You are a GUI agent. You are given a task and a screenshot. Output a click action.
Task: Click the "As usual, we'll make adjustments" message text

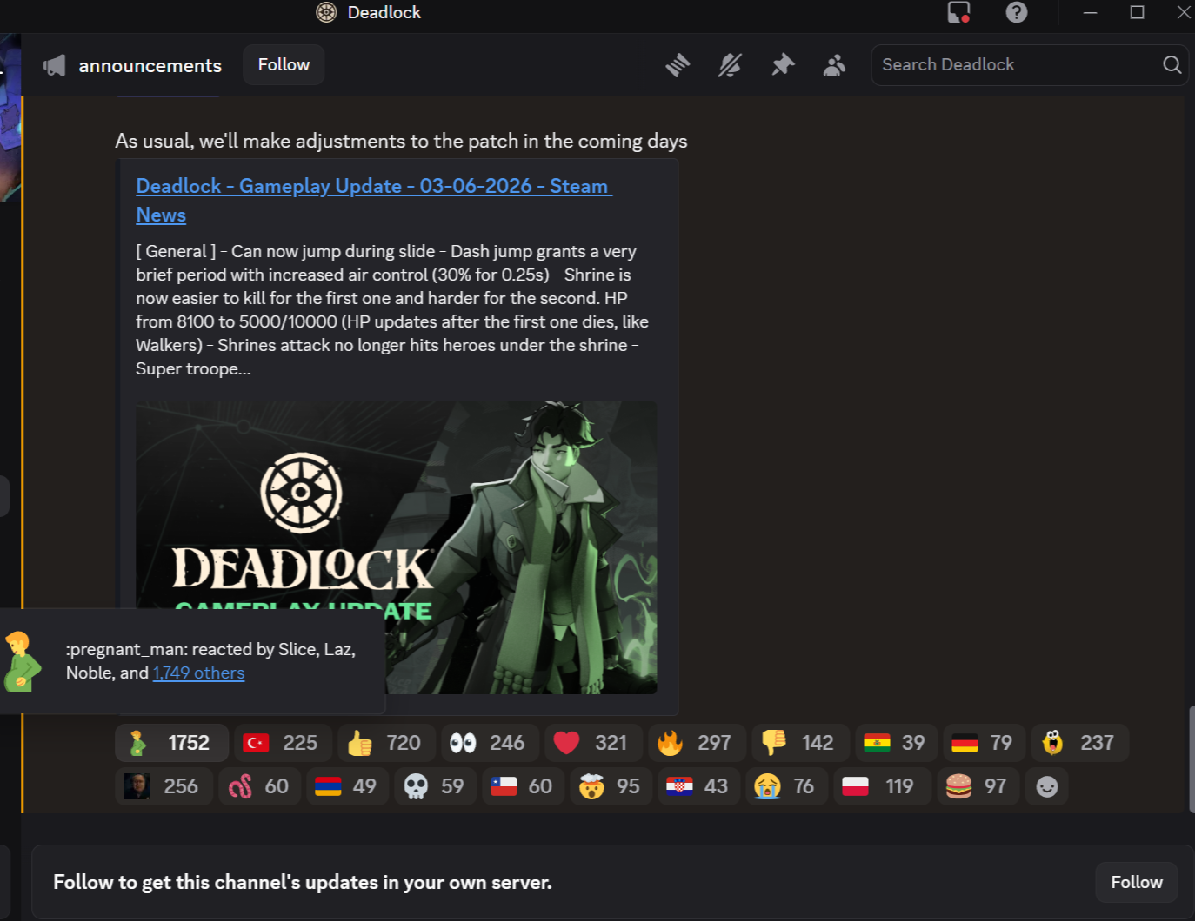click(x=401, y=142)
